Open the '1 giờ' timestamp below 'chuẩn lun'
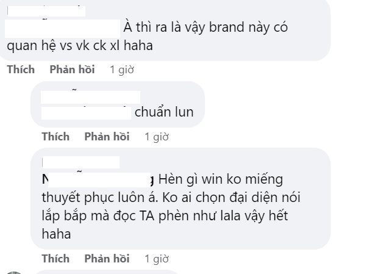This screenshot has width=377, height=274. [157, 137]
